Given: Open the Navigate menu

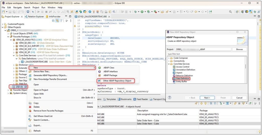Looking at the screenshot, I should (x=17, y=7).
